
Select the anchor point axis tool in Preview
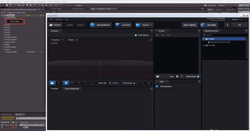(86, 83)
